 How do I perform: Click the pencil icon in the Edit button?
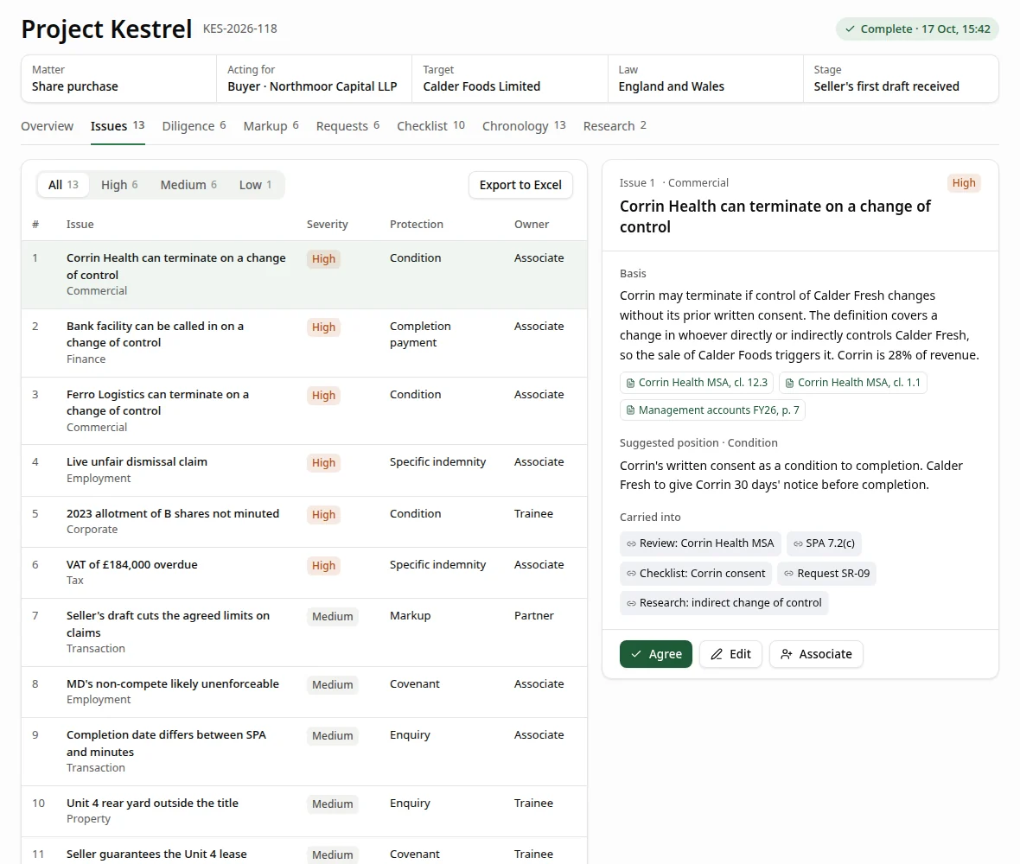(x=717, y=654)
